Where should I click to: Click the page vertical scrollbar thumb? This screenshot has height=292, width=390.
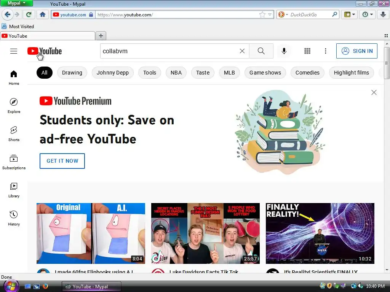point(387,63)
